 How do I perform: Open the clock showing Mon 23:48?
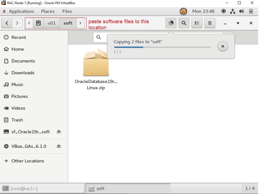pos(203,11)
